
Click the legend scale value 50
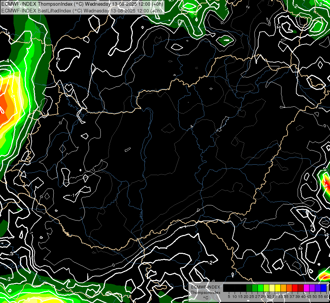point(315,297)
